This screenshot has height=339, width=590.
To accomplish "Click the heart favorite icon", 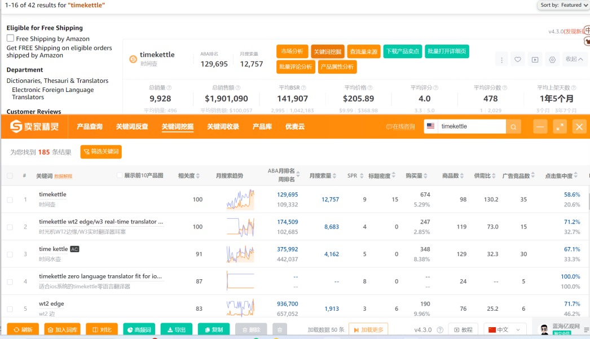I will pyautogui.click(x=518, y=59).
